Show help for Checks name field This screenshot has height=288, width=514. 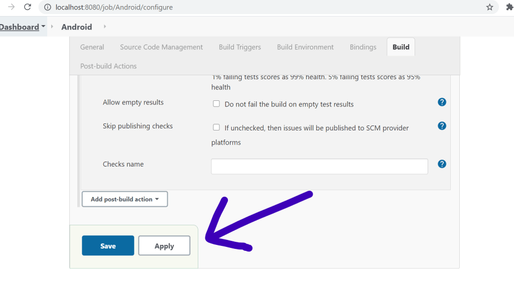(442, 164)
